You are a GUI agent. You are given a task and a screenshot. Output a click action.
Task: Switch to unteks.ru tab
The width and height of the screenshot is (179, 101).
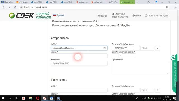point(82,2)
